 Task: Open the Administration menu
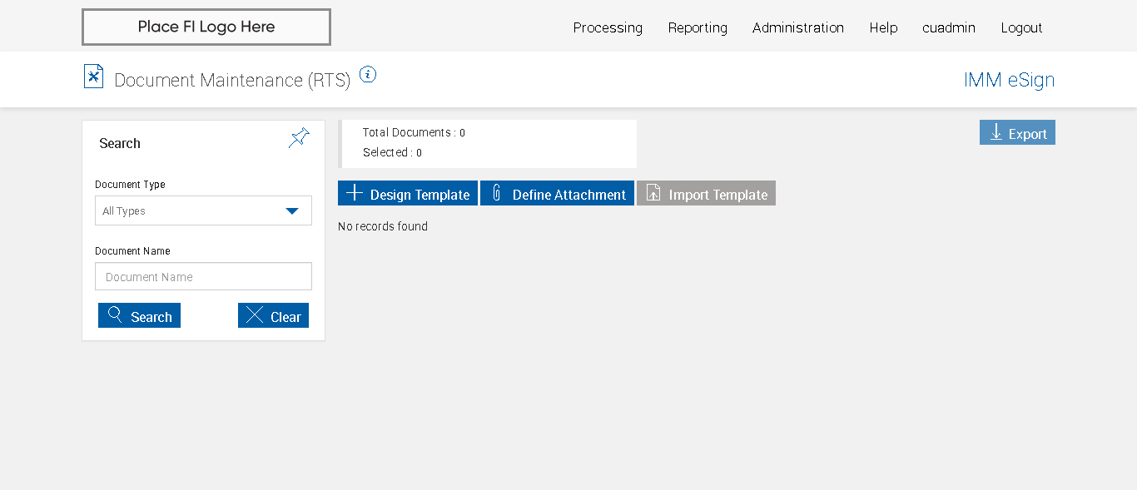tap(797, 27)
